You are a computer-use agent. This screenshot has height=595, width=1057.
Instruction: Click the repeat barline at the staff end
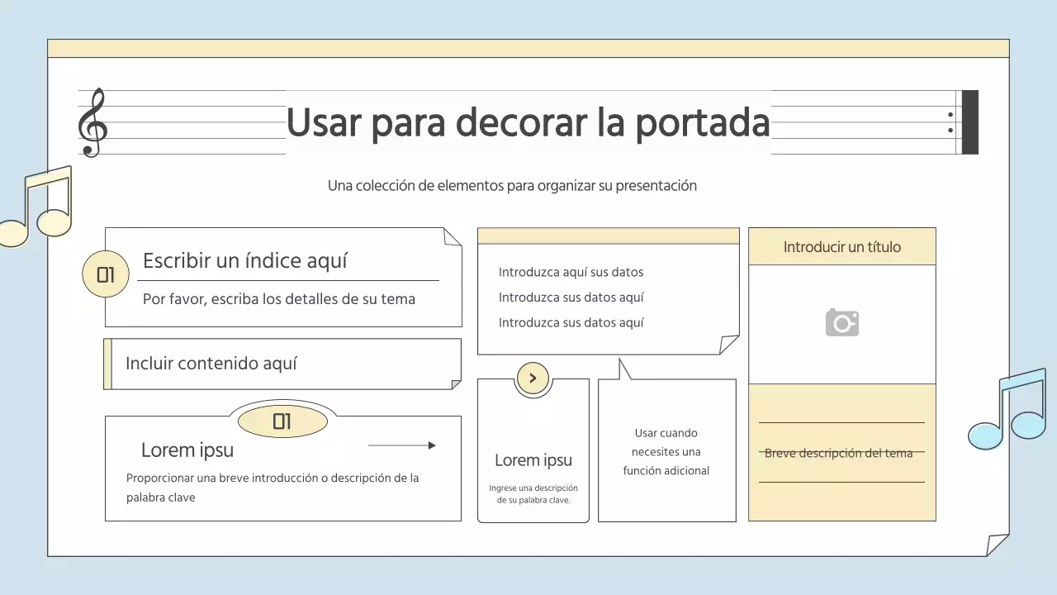tap(964, 122)
